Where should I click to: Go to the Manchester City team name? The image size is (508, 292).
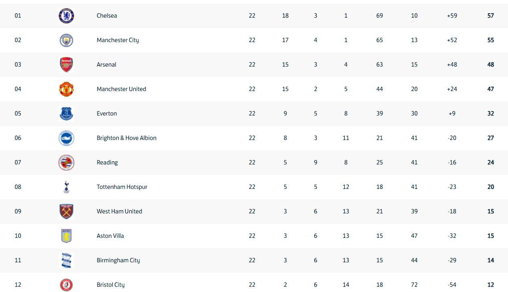click(x=118, y=40)
